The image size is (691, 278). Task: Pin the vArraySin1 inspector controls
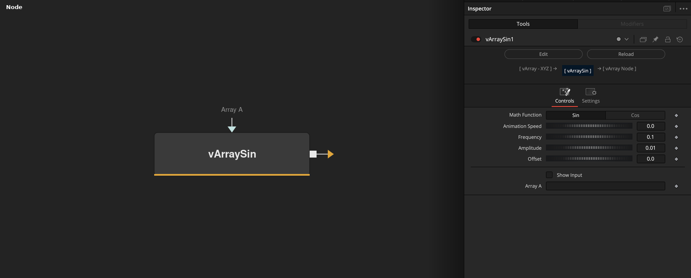pyautogui.click(x=655, y=39)
